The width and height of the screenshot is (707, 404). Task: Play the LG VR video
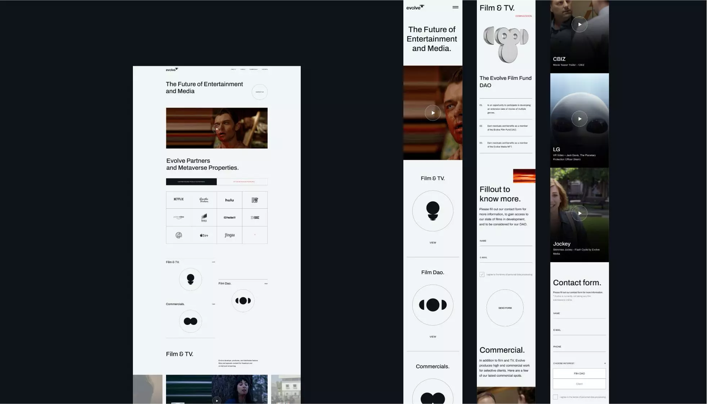(x=579, y=119)
